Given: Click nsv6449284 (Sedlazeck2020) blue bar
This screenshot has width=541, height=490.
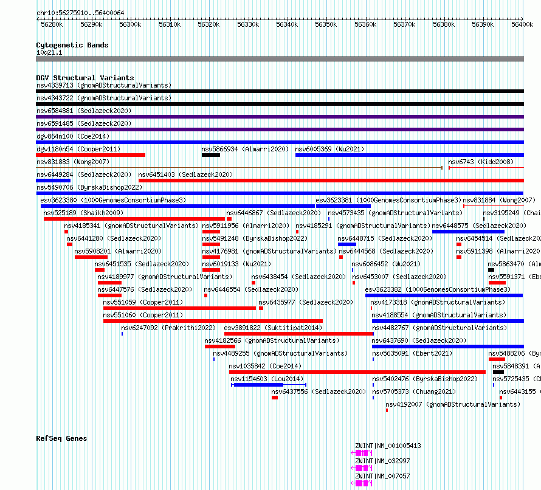Looking at the screenshot, I should 53,181.
